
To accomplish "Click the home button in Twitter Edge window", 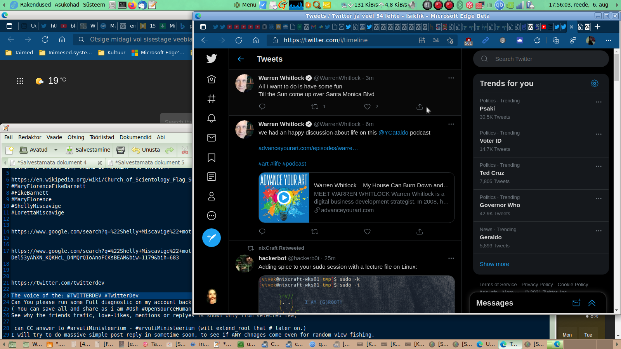I will (256, 40).
